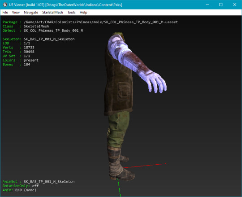The width and height of the screenshot is (242, 197).
Task: Close the UE Viewer window
Action: [234, 4]
